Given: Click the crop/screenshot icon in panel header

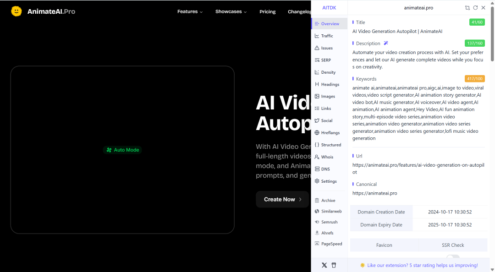Looking at the screenshot, I should coord(467,8).
